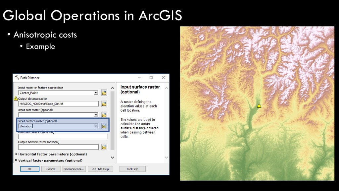Minimize the Path Distance dialog
The image size is (339, 191).
click(139, 78)
